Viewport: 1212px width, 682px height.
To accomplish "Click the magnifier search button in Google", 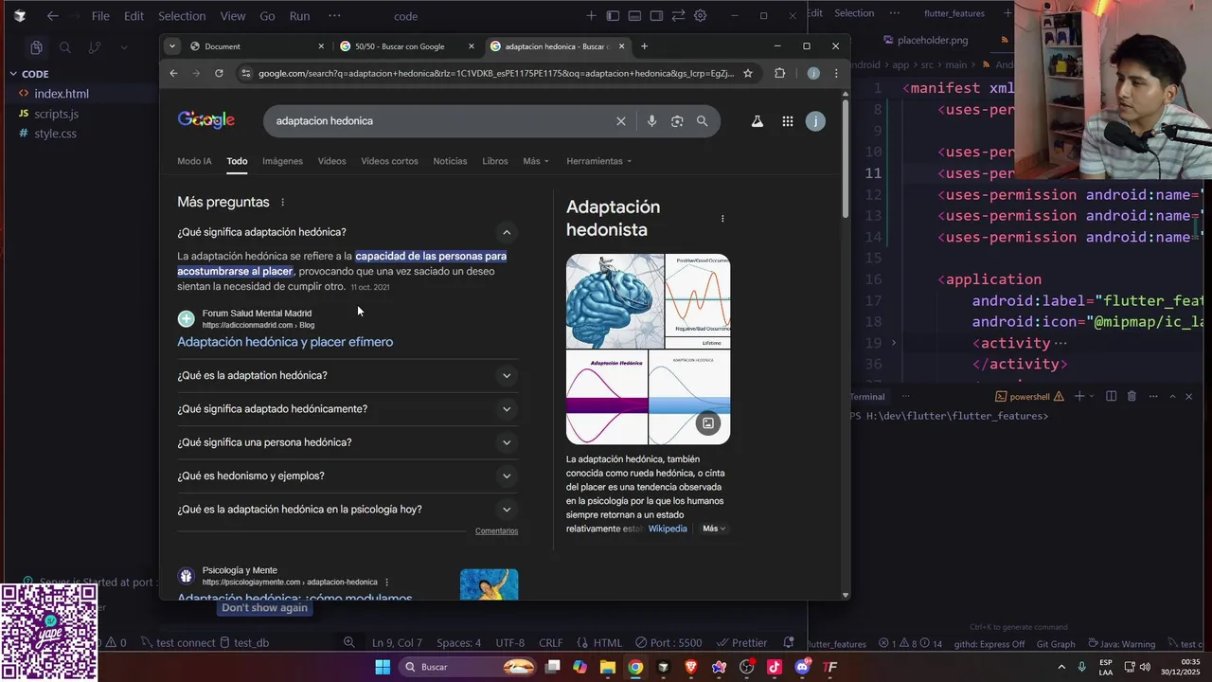I will (x=702, y=121).
